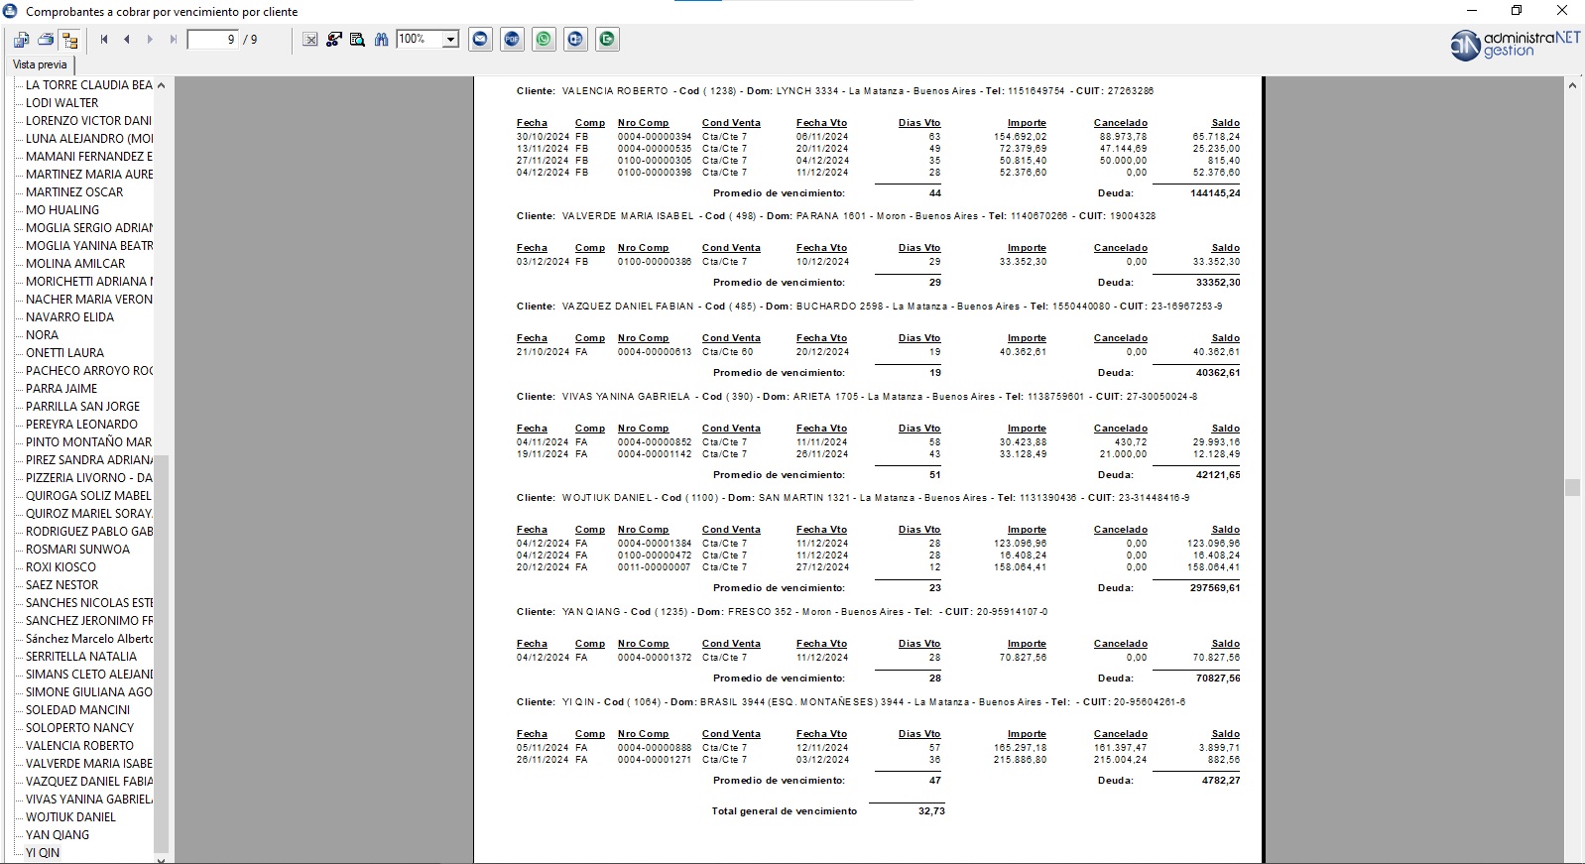
Task: Select LA TORRE CLAUDIA BEA in tree
Action: click(89, 85)
